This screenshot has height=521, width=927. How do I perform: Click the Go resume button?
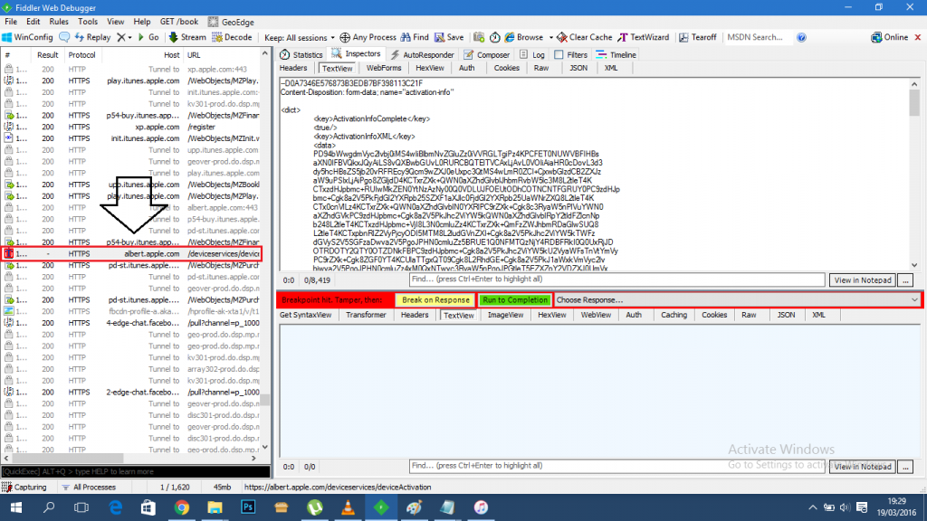click(x=148, y=37)
